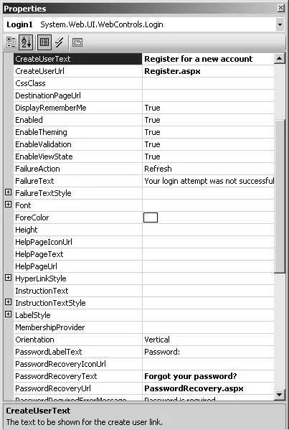
Task: Expand the Font property group
Action: (x=8, y=205)
